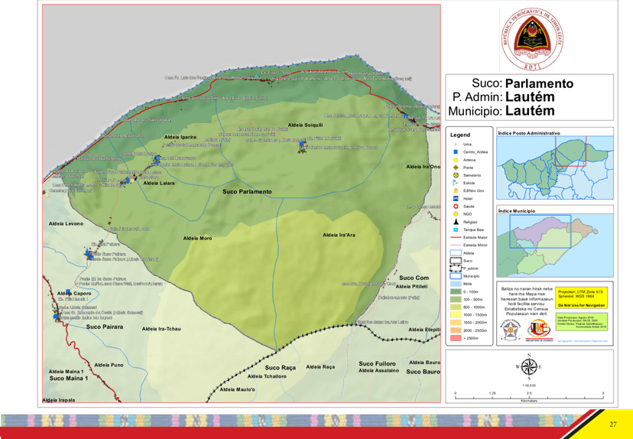Screen dimensions: 633x439
Task: Click the 'Aldeia Pitileti' map label
Action: pos(411,286)
